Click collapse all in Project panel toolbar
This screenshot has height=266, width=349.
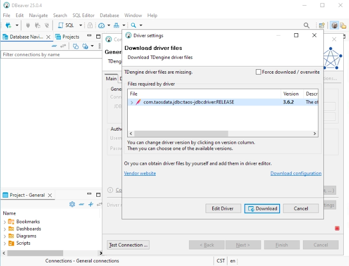click(x=82, y=204)
